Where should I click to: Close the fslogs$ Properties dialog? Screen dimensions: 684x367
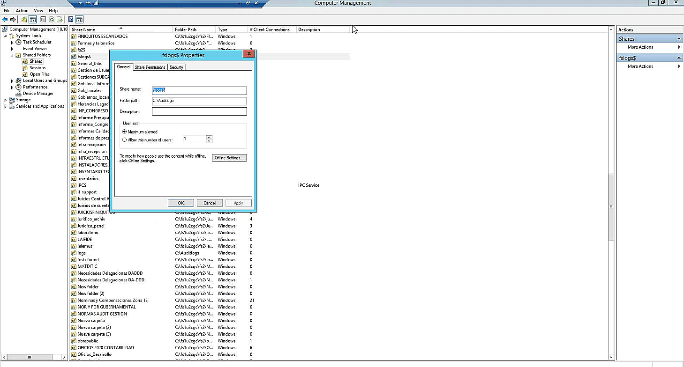(x=249, y=54)
